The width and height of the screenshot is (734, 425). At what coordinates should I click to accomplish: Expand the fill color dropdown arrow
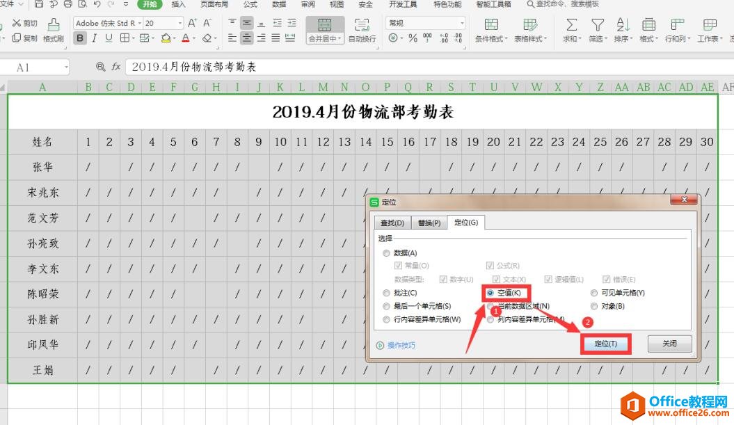(175, 38)
